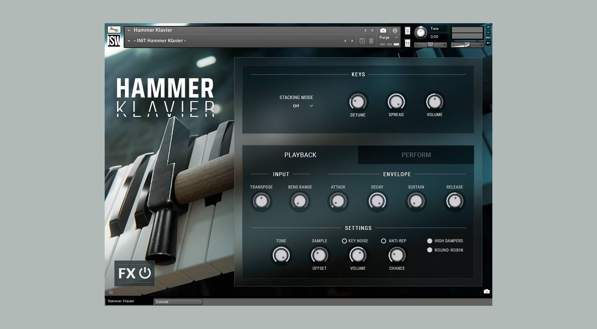Viewport: 597px width, 329px height.
Task: Click the Sample Offset knob
Action: coord(319,255)
